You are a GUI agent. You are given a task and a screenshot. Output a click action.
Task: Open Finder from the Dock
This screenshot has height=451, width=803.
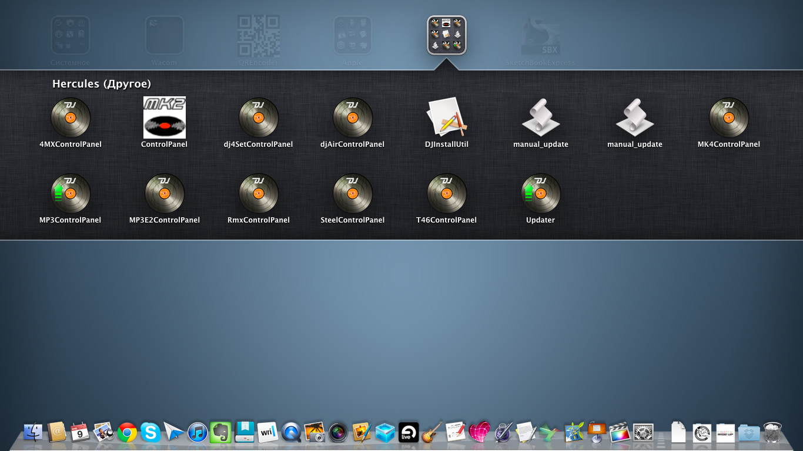(x=34, y=432)
